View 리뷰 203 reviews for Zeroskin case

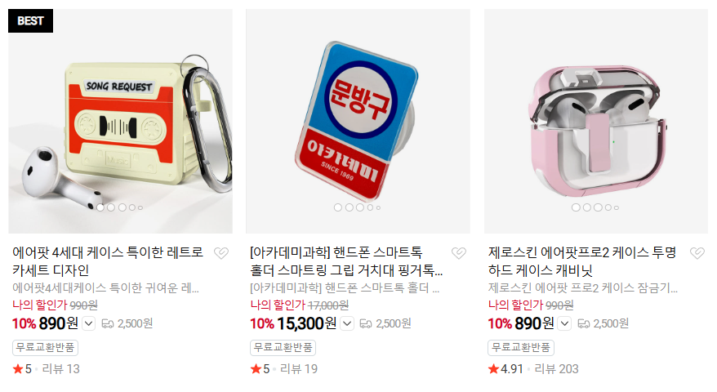[x=556, y=368]
